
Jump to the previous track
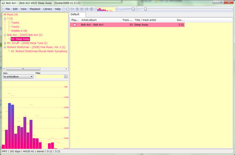tap(82, 9)
